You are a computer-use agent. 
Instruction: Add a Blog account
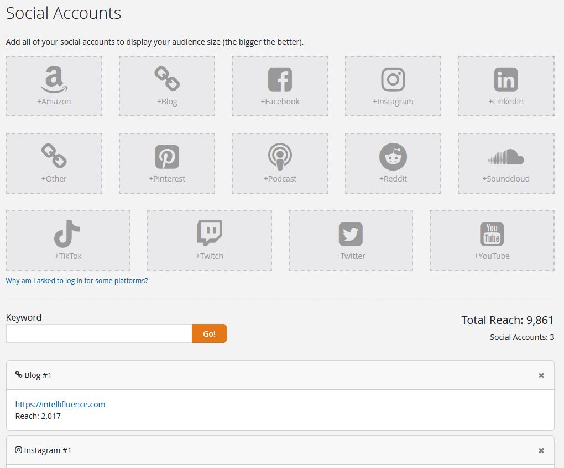(167, 86)
